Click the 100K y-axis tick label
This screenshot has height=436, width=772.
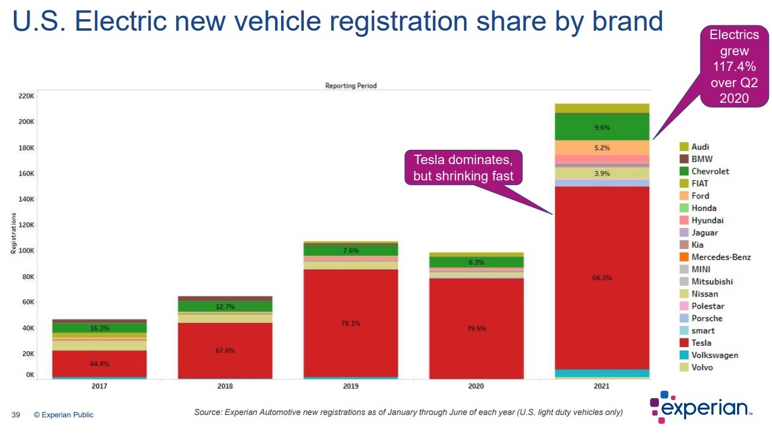coord(27,251)
